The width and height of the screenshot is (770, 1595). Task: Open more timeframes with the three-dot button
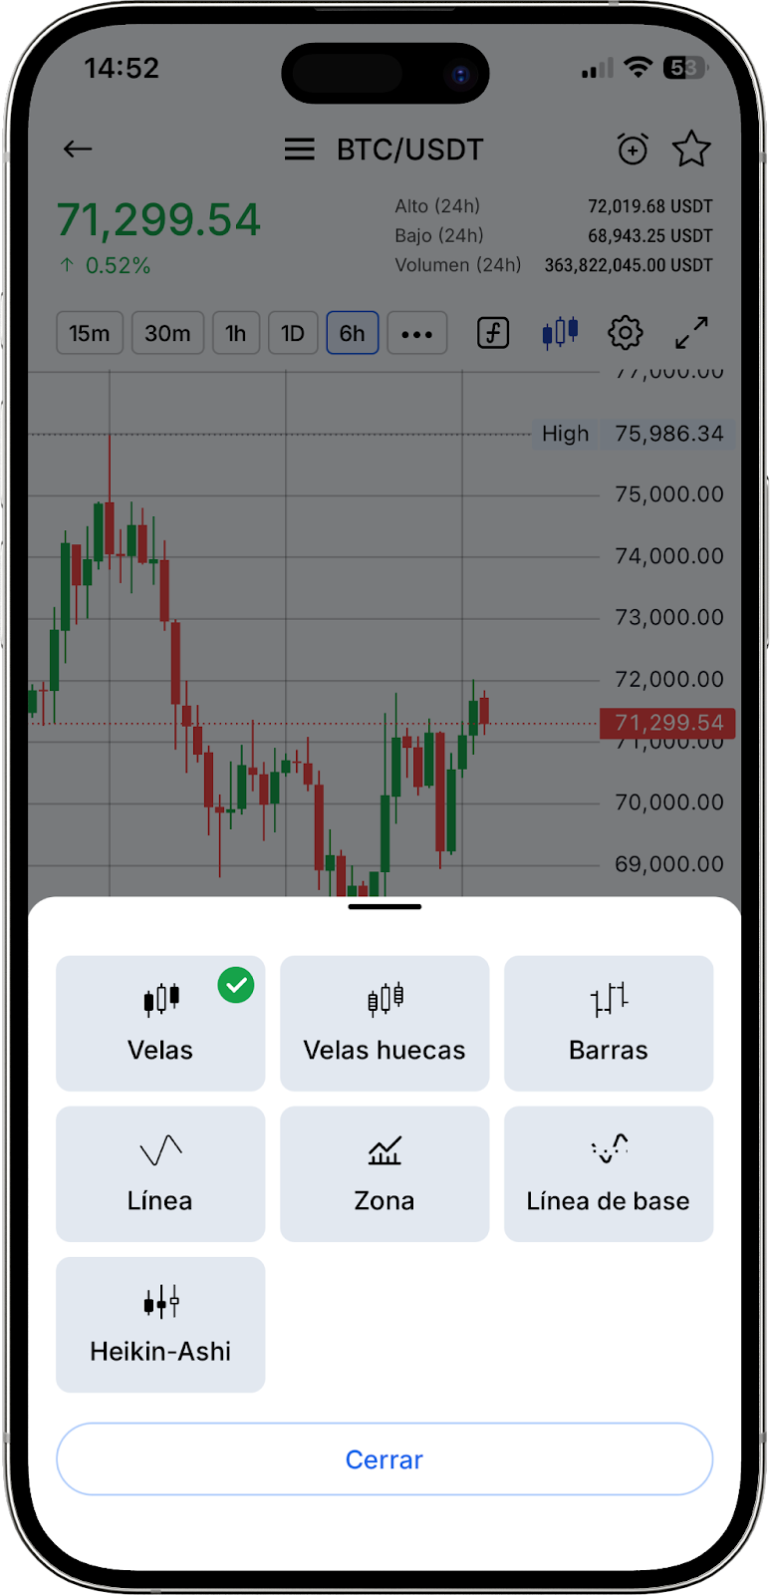point(416,333)
